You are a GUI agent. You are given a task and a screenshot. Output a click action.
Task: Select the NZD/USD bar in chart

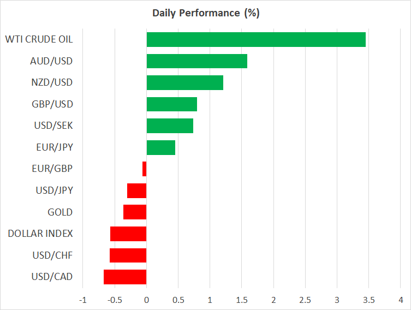coord(184,82)
